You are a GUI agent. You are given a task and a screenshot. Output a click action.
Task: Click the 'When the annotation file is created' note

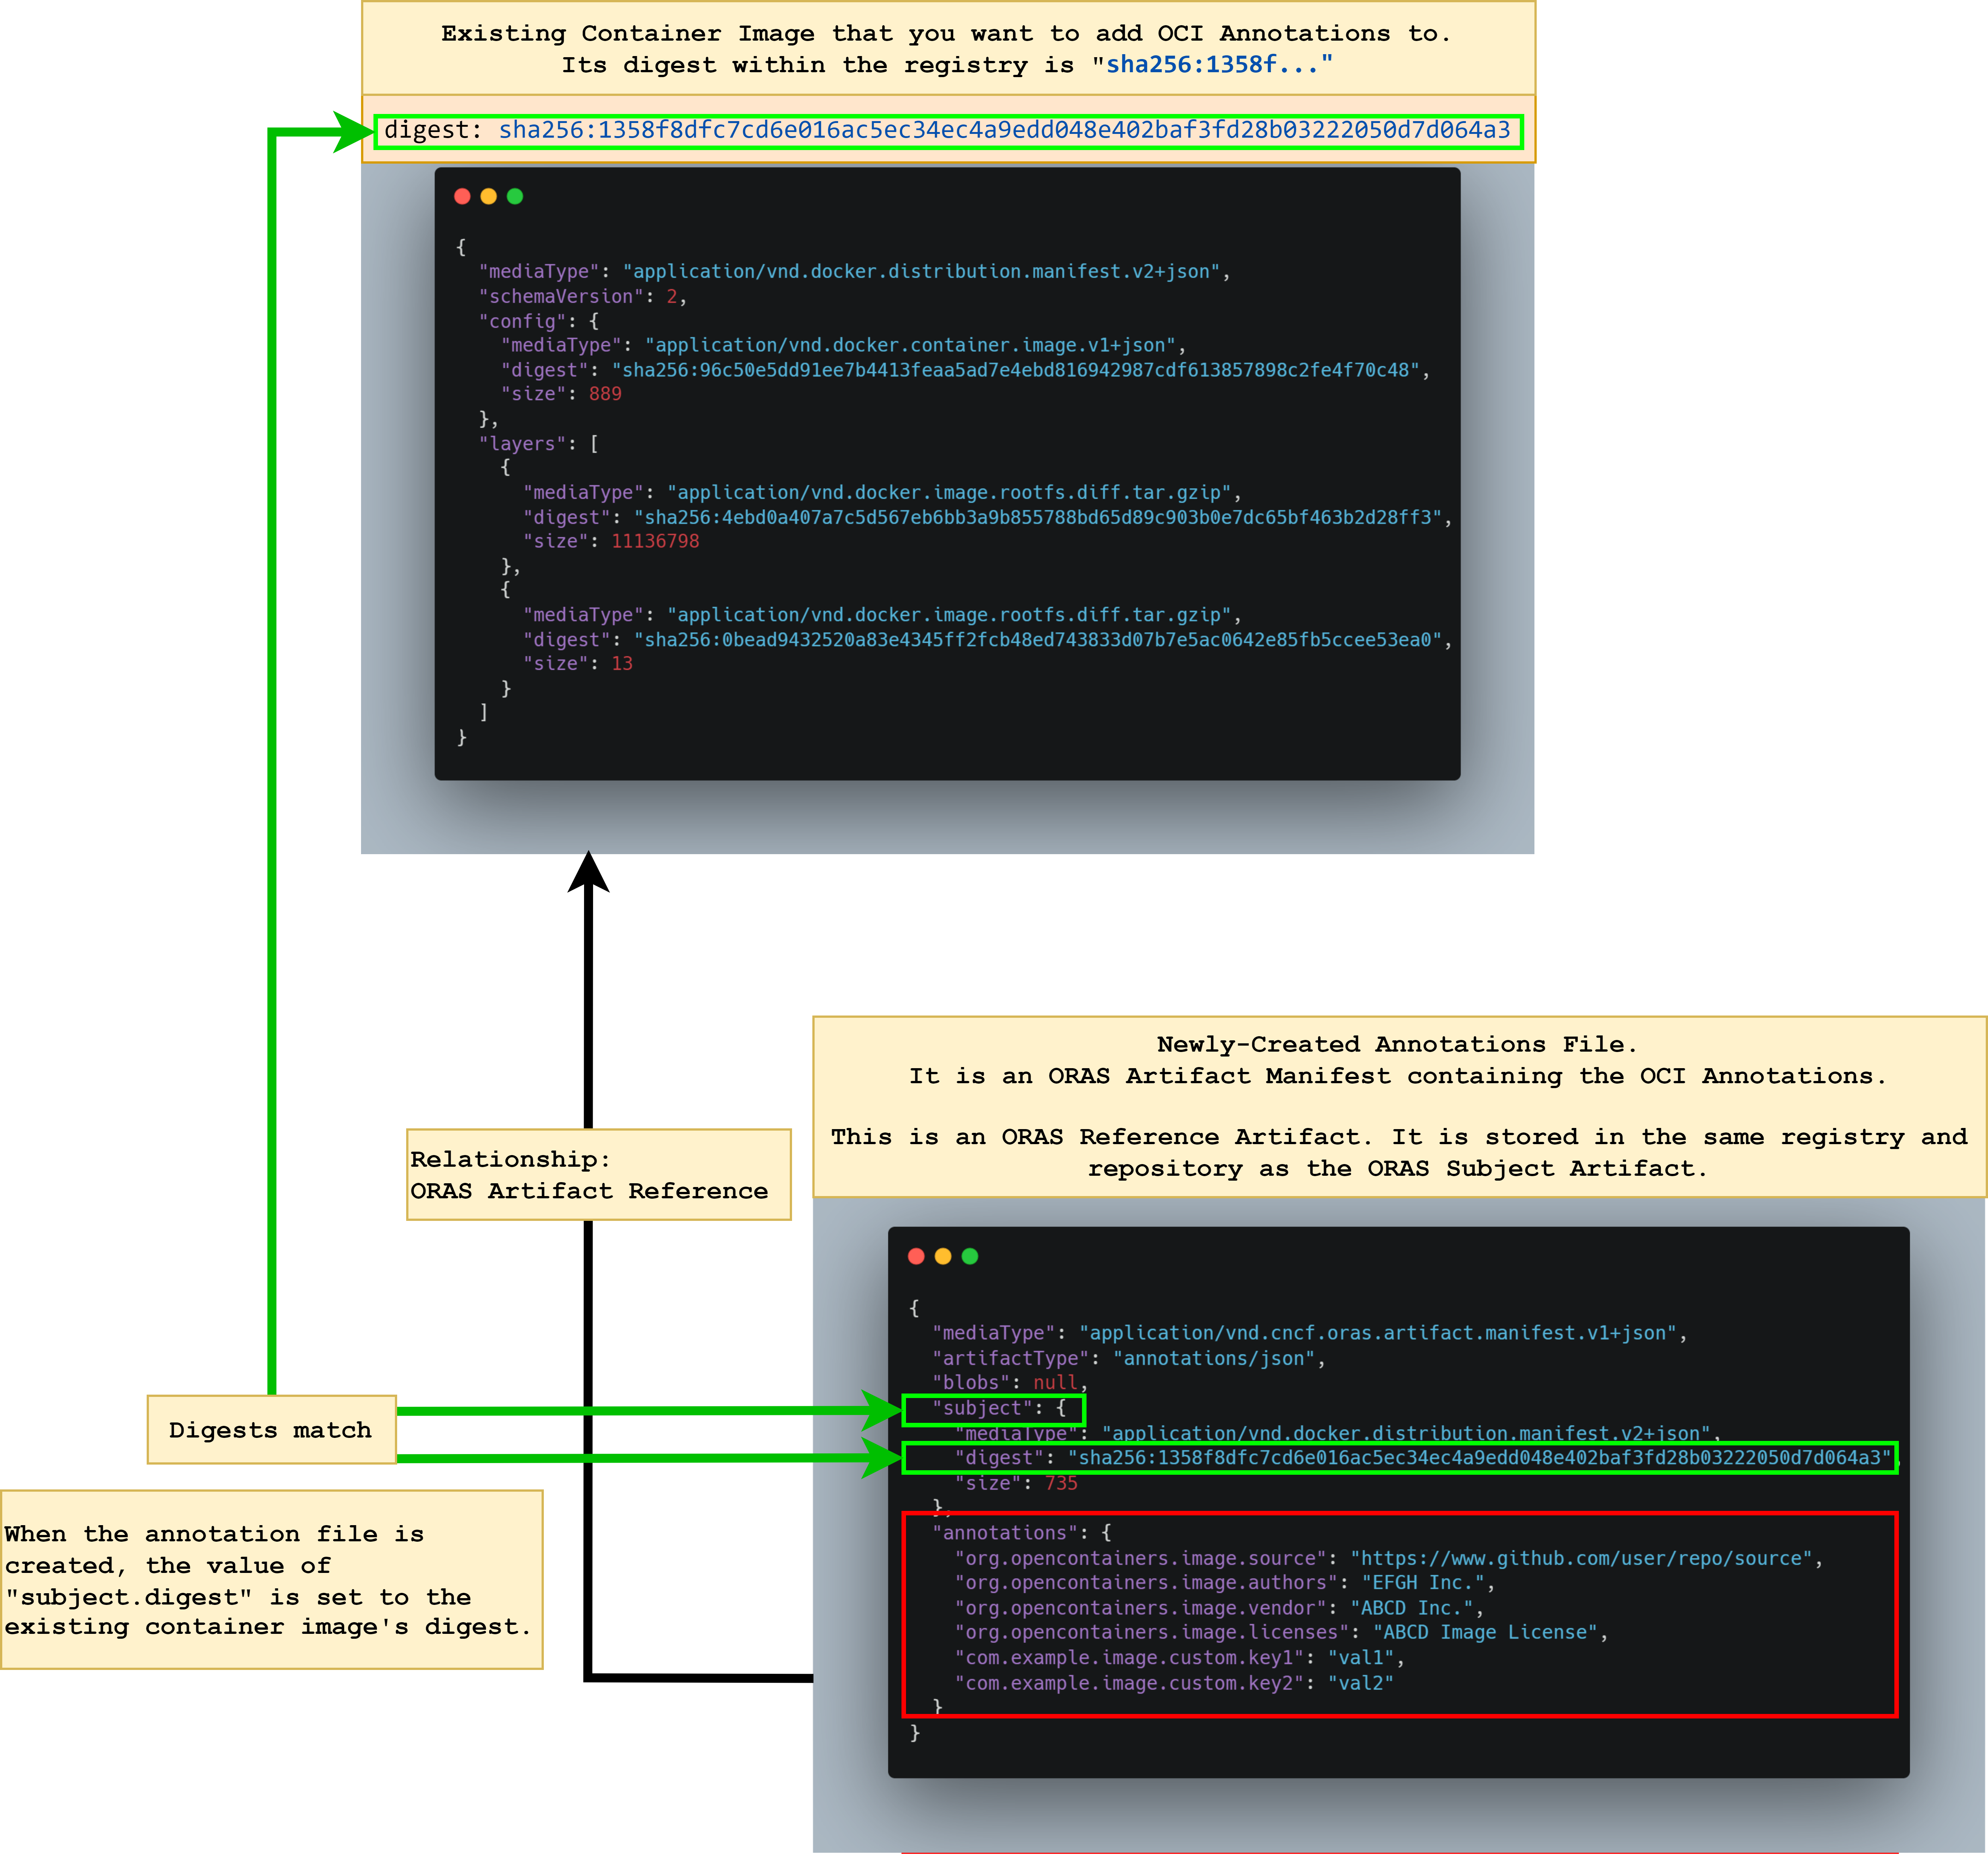[x=271, y=1579]
